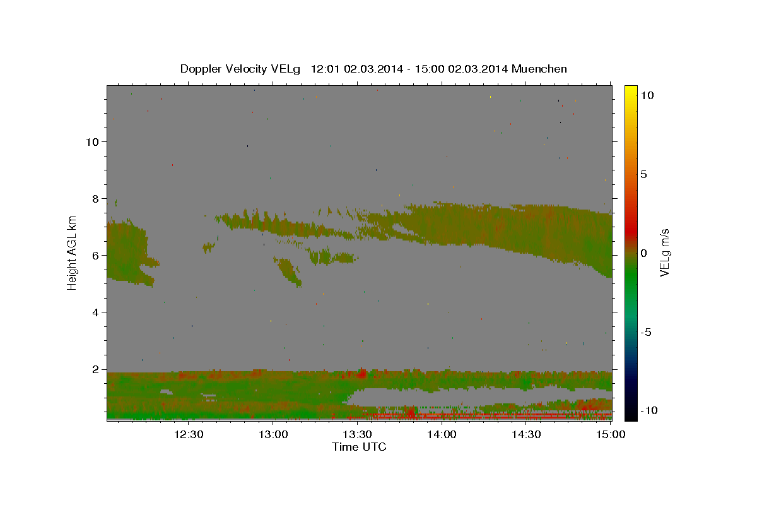Screen dimensions: 757x505
Task: Click the "Muenchen" location in the title
Action: tap(539, 69)
